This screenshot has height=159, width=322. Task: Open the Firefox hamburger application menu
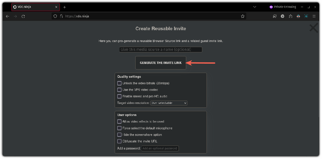pyautogui.click(x=314, y=16)
